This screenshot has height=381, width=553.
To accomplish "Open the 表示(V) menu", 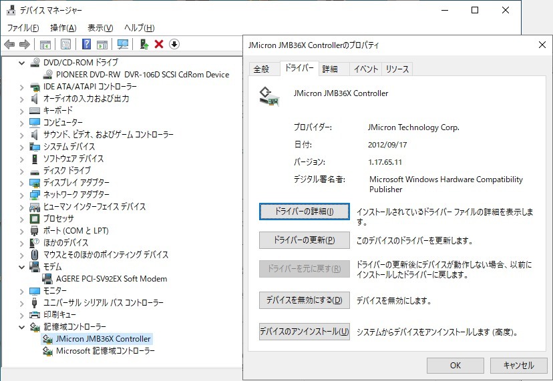I will (x=100, y=28).
